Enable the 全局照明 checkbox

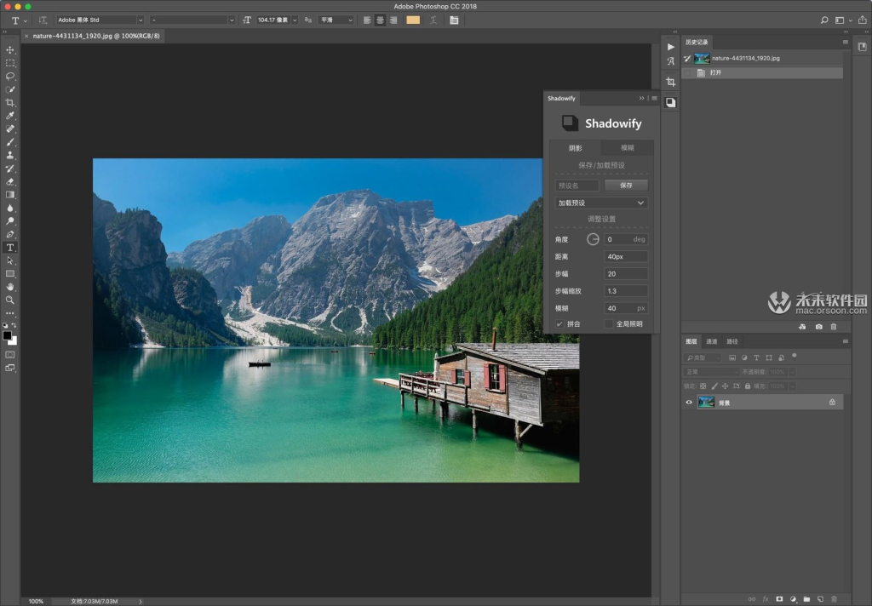609,324
